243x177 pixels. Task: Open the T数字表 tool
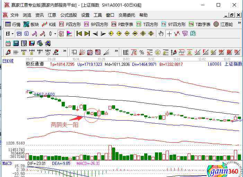[x=200, y=24]
